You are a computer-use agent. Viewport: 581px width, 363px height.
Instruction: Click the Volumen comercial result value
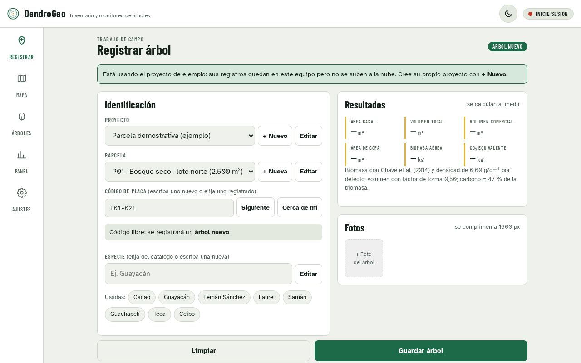(476, 132)
